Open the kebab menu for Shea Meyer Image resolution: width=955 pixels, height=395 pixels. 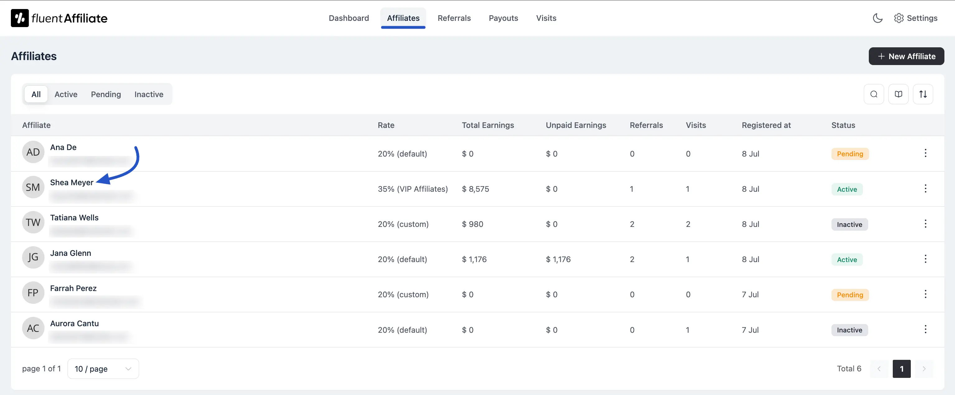click(926, 189)
